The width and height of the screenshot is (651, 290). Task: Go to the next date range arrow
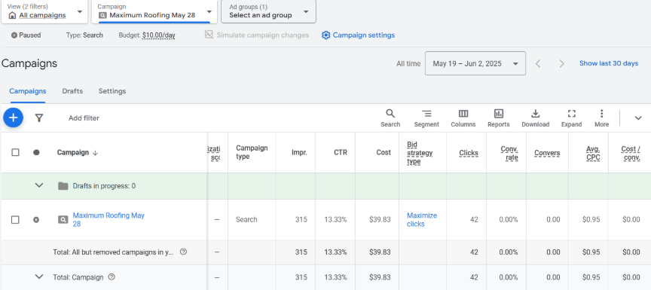pos(562,63)
